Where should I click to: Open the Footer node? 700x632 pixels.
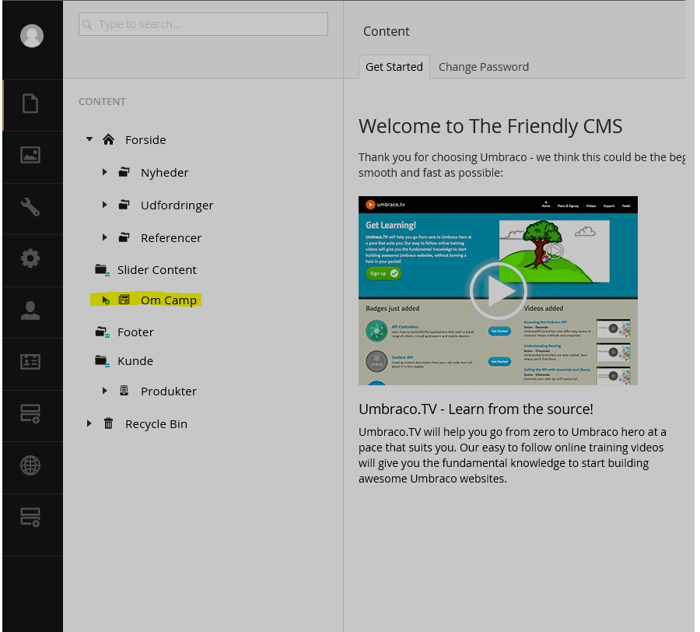(135, 332)
